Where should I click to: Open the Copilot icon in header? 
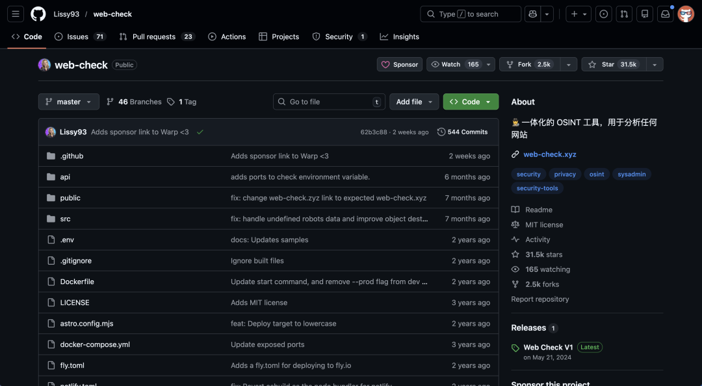pos(533,14)
